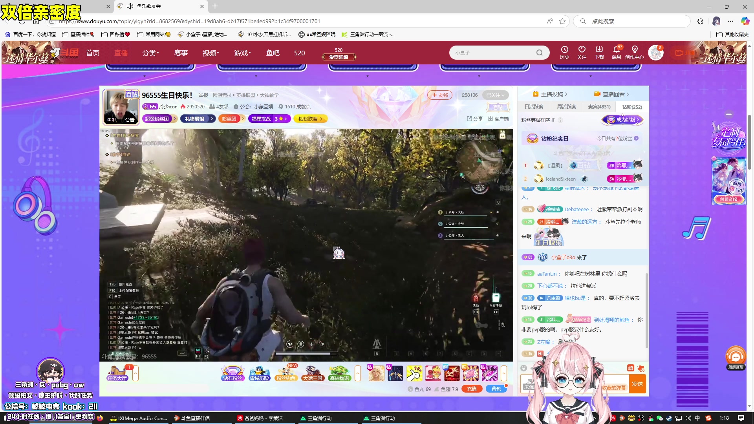Image resolution: width=754 pixels, height=424 pixels.
Task: Toggle the 已关注 follow button
Action: pos(495,95)
